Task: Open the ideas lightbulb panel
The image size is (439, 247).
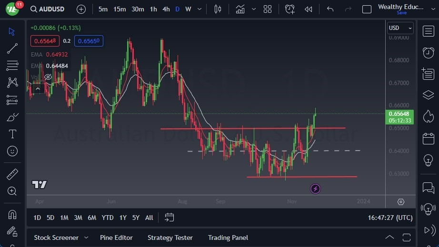Action: 429,160
